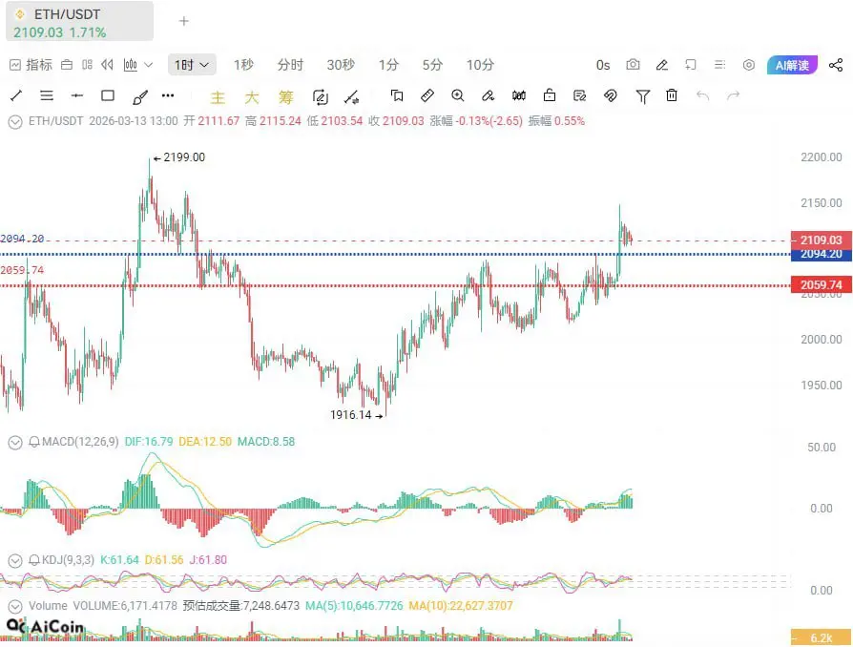Switch to the 1秒 timeframe

coord(243,65)
